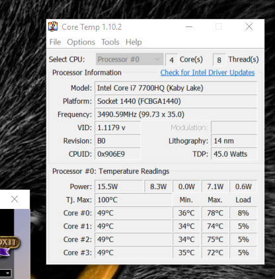Open the File menu

pos(55,42)
